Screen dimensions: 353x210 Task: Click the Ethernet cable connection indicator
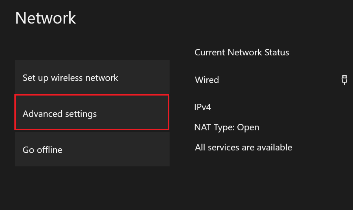tap(345, 80)
